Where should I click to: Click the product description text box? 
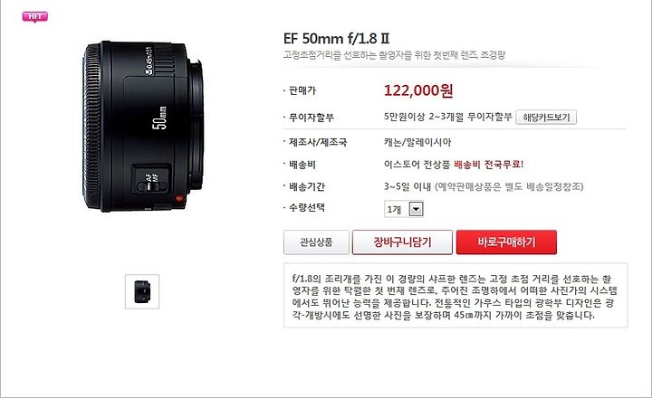click(455, 296)
